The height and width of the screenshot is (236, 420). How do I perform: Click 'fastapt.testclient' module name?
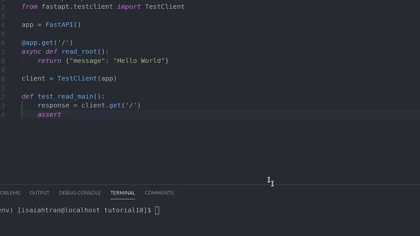point(77,7)
